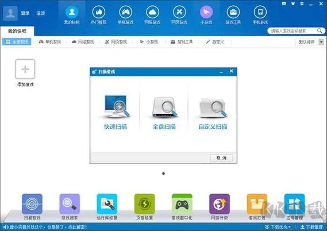Open 运行库修复 tool in bottom dock
This screenshot has width=327, height=231.
107,207
